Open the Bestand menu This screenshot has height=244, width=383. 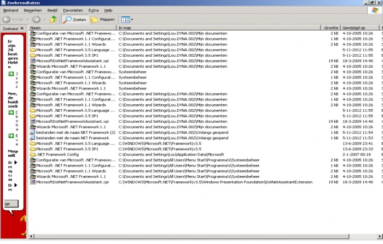pos(11,10)
